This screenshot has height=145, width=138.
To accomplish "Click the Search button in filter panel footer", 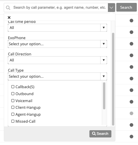I will [100, 134].
